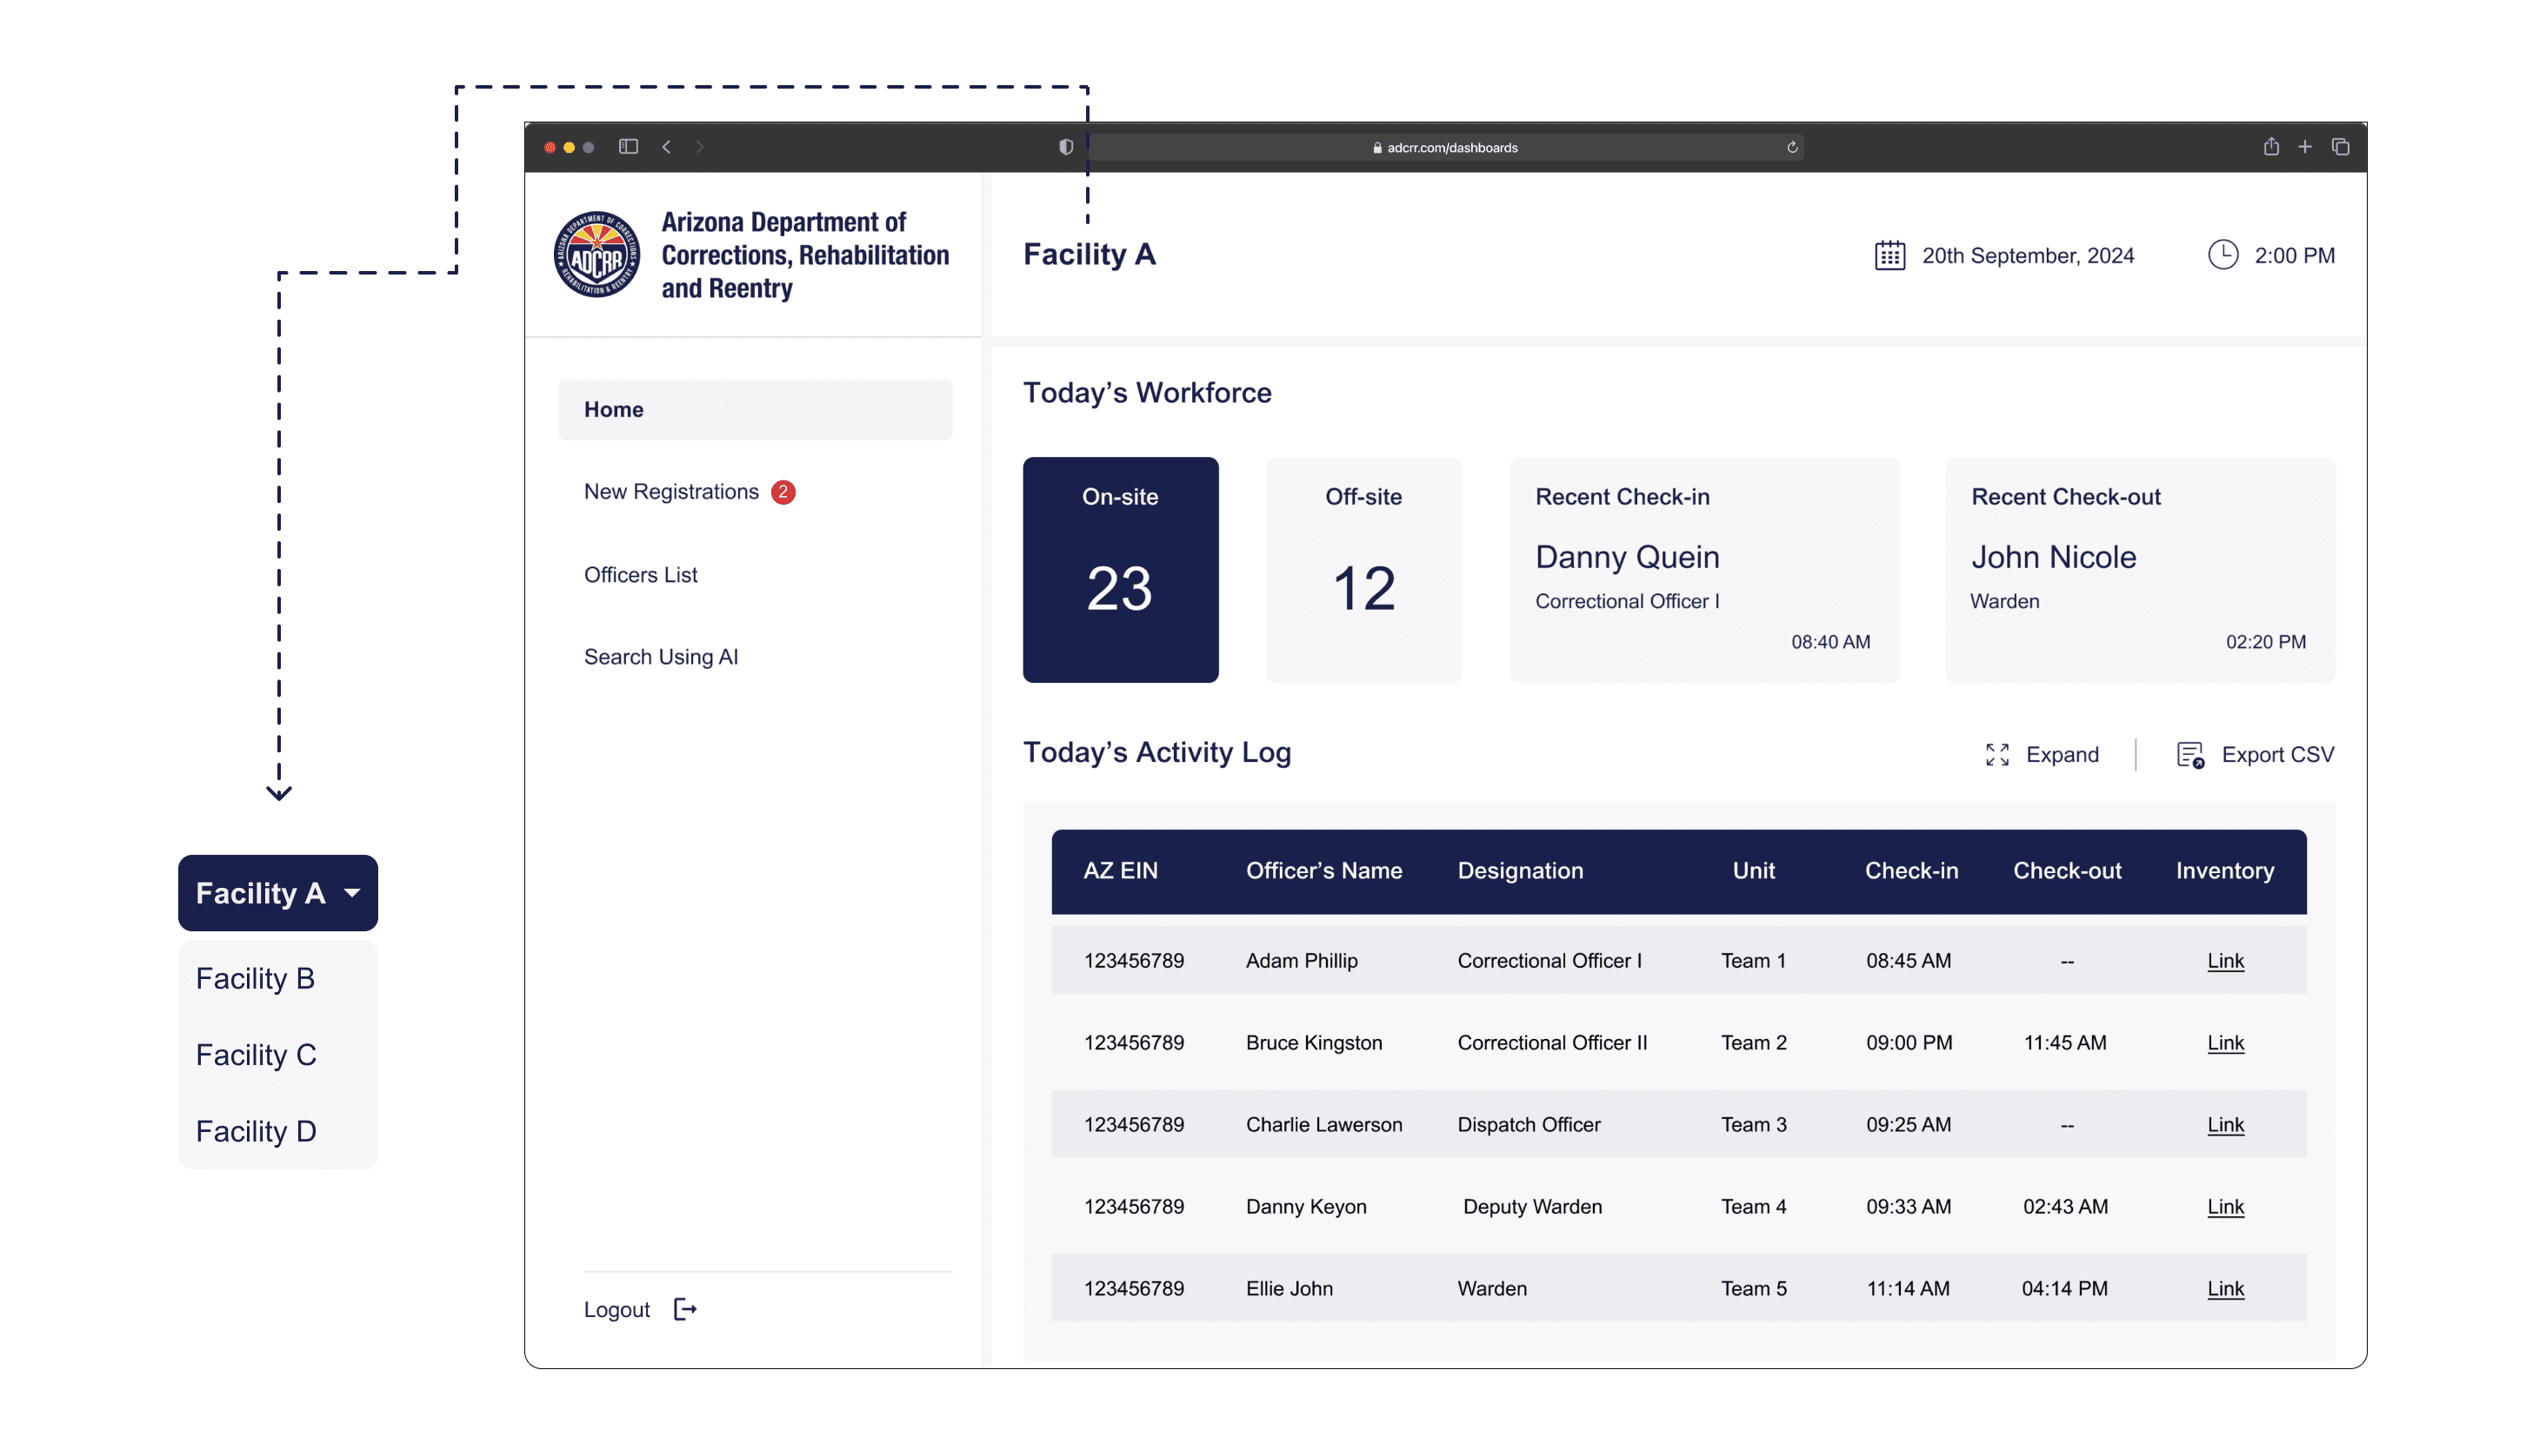This screenshot has width=2546, height=1456.
Task: Choose Facility D in the dropdown
Action: tap(257, 1131)
